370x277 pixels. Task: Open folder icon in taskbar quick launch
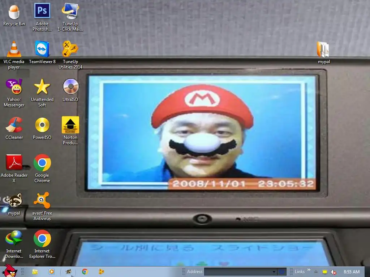click(35, 272)
